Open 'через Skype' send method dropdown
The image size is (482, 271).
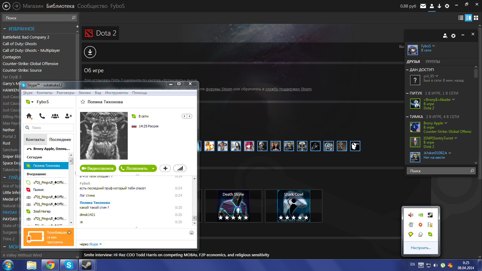[100, 244]
